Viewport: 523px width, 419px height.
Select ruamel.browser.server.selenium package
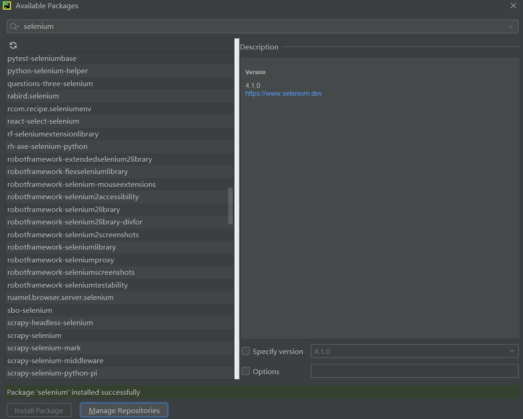click(120, 298)
